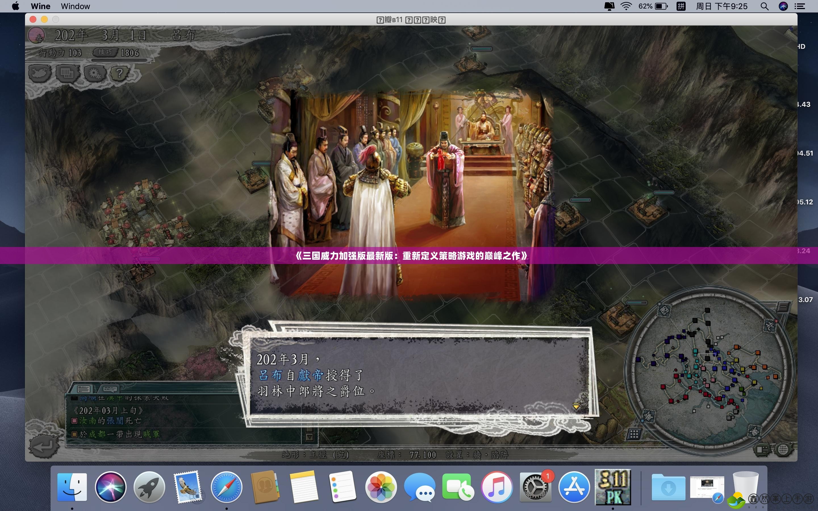The image size is (818, 511).
Task: Open Photos in the Dock
Action: [381, 487]
